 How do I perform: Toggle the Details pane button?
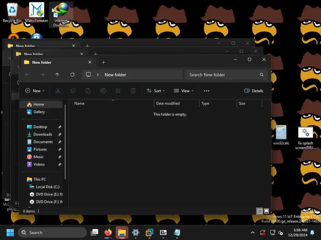point(254,91)
